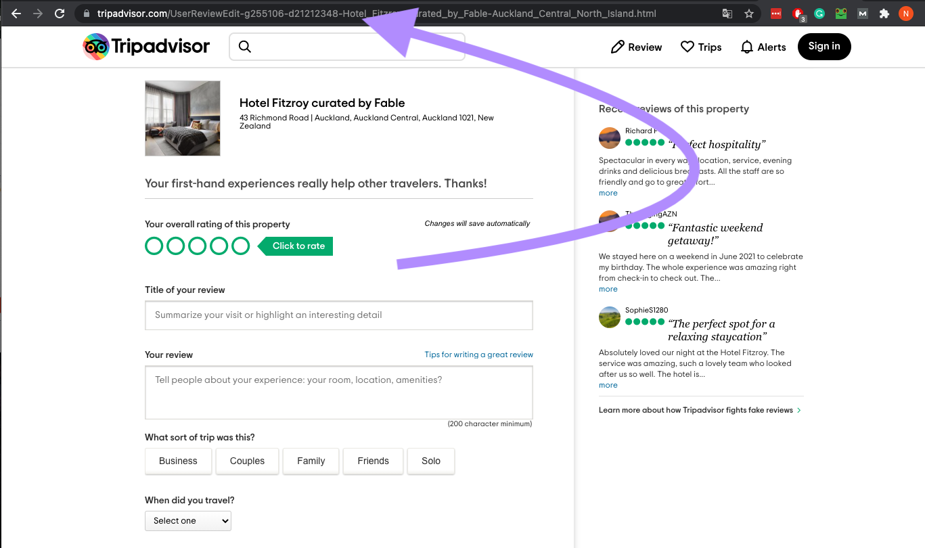925x548 pixels.
Task: Select the Business trip type
Action: click(178, 461)
